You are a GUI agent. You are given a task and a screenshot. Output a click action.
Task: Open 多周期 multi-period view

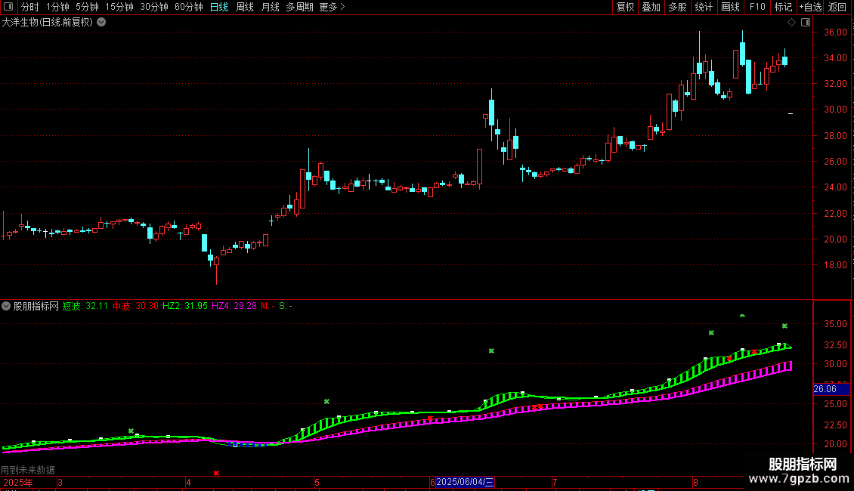pyautogui.click(x=299, y=7)
